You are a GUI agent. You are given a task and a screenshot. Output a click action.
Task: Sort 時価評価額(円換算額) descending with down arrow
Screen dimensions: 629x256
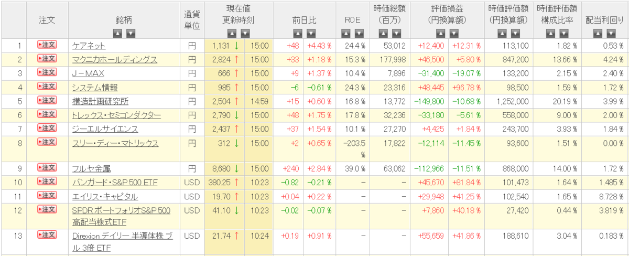coord(515,33)
